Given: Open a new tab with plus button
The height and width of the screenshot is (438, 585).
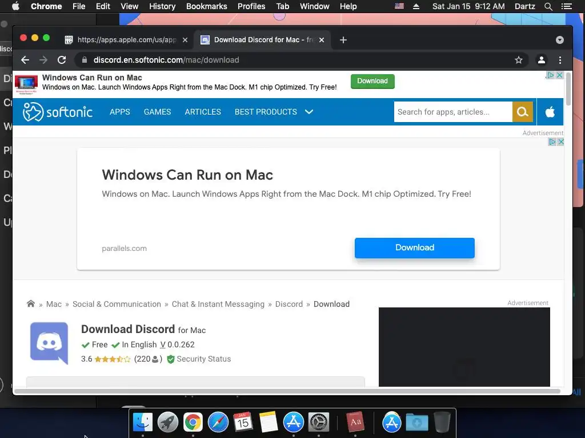Looking at the screenshot, I should [x=343, y=40].
